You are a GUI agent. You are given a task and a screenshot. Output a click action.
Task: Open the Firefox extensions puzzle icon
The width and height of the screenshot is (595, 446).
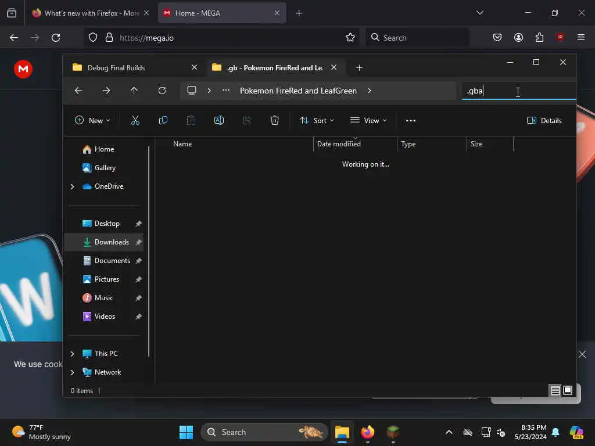539,38
